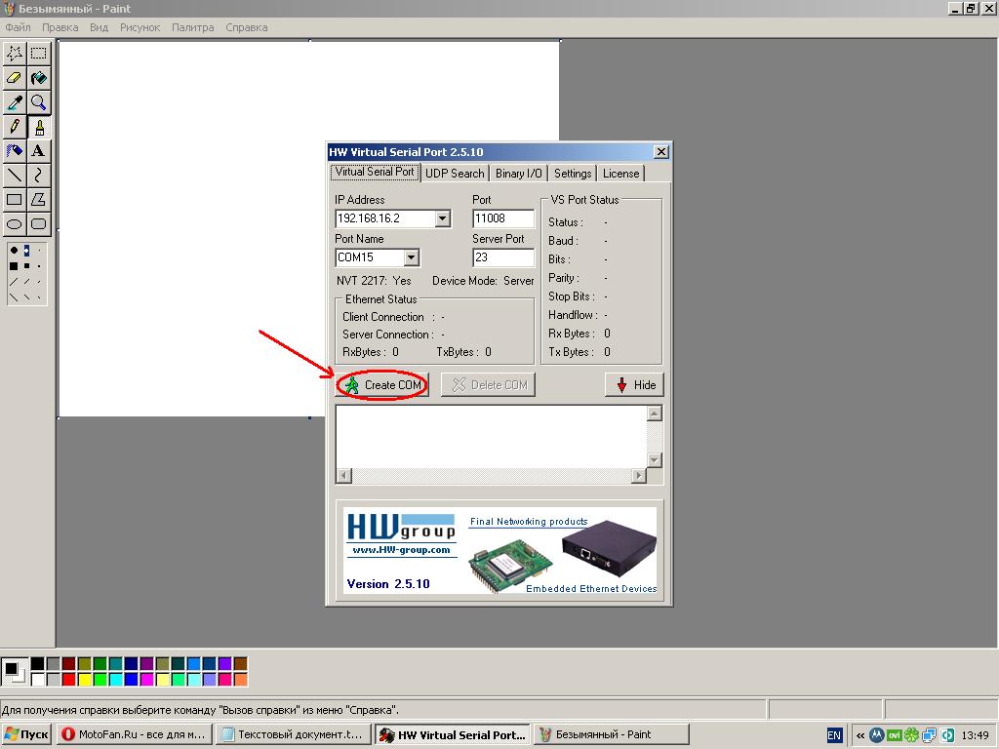Open the Правка menu

click(x=60, y=27)
